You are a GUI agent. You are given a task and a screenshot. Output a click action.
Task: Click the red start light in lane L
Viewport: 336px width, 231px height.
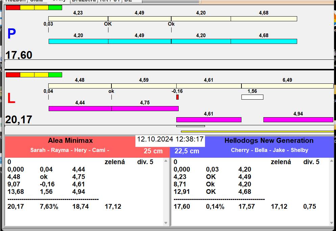click(x=13, y=75)
